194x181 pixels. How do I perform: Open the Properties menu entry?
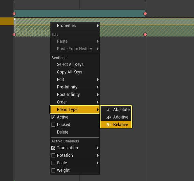tap(75, 26)
